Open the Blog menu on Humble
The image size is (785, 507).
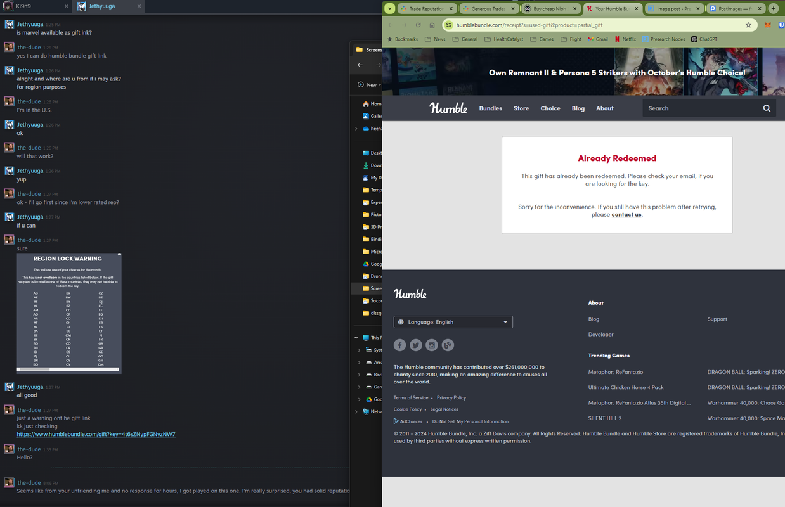pos(578,108)
